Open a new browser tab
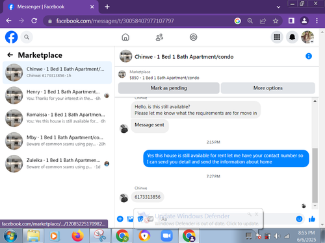Screen dimensions: 325x243 point(107,7)
